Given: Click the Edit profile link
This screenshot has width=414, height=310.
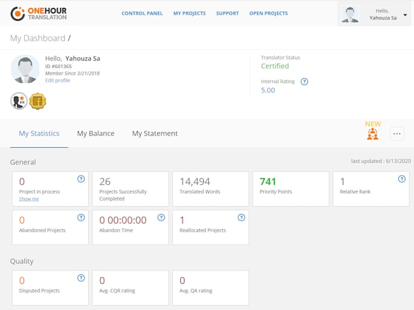Looking at the screenshot, I should (57, 80).
